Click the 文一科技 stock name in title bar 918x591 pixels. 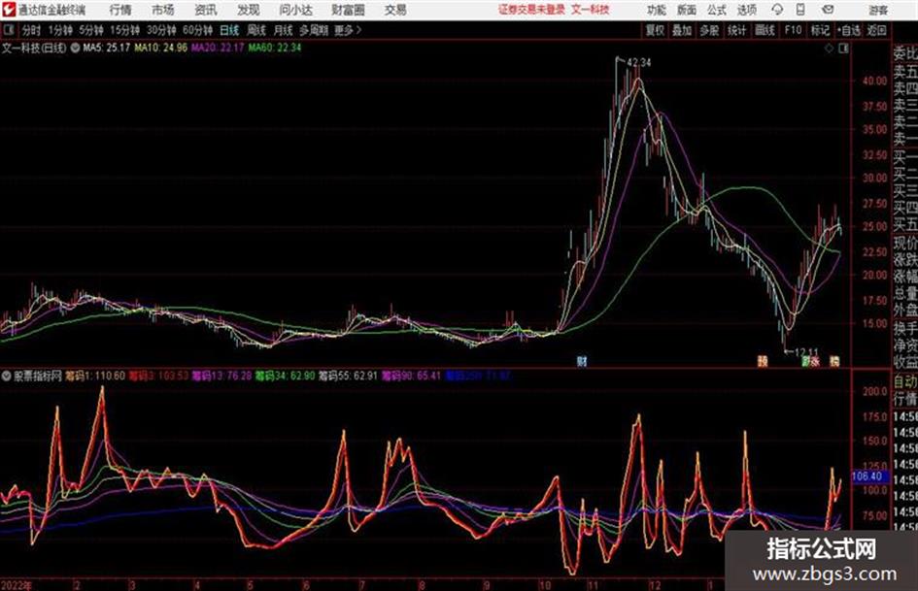[591, 10]
